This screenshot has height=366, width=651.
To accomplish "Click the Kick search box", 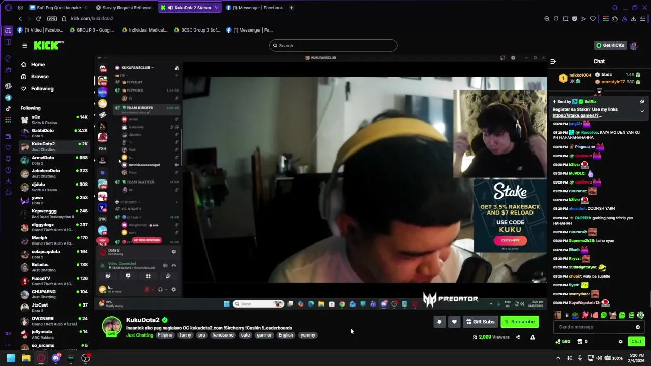I will click(333, 46).
